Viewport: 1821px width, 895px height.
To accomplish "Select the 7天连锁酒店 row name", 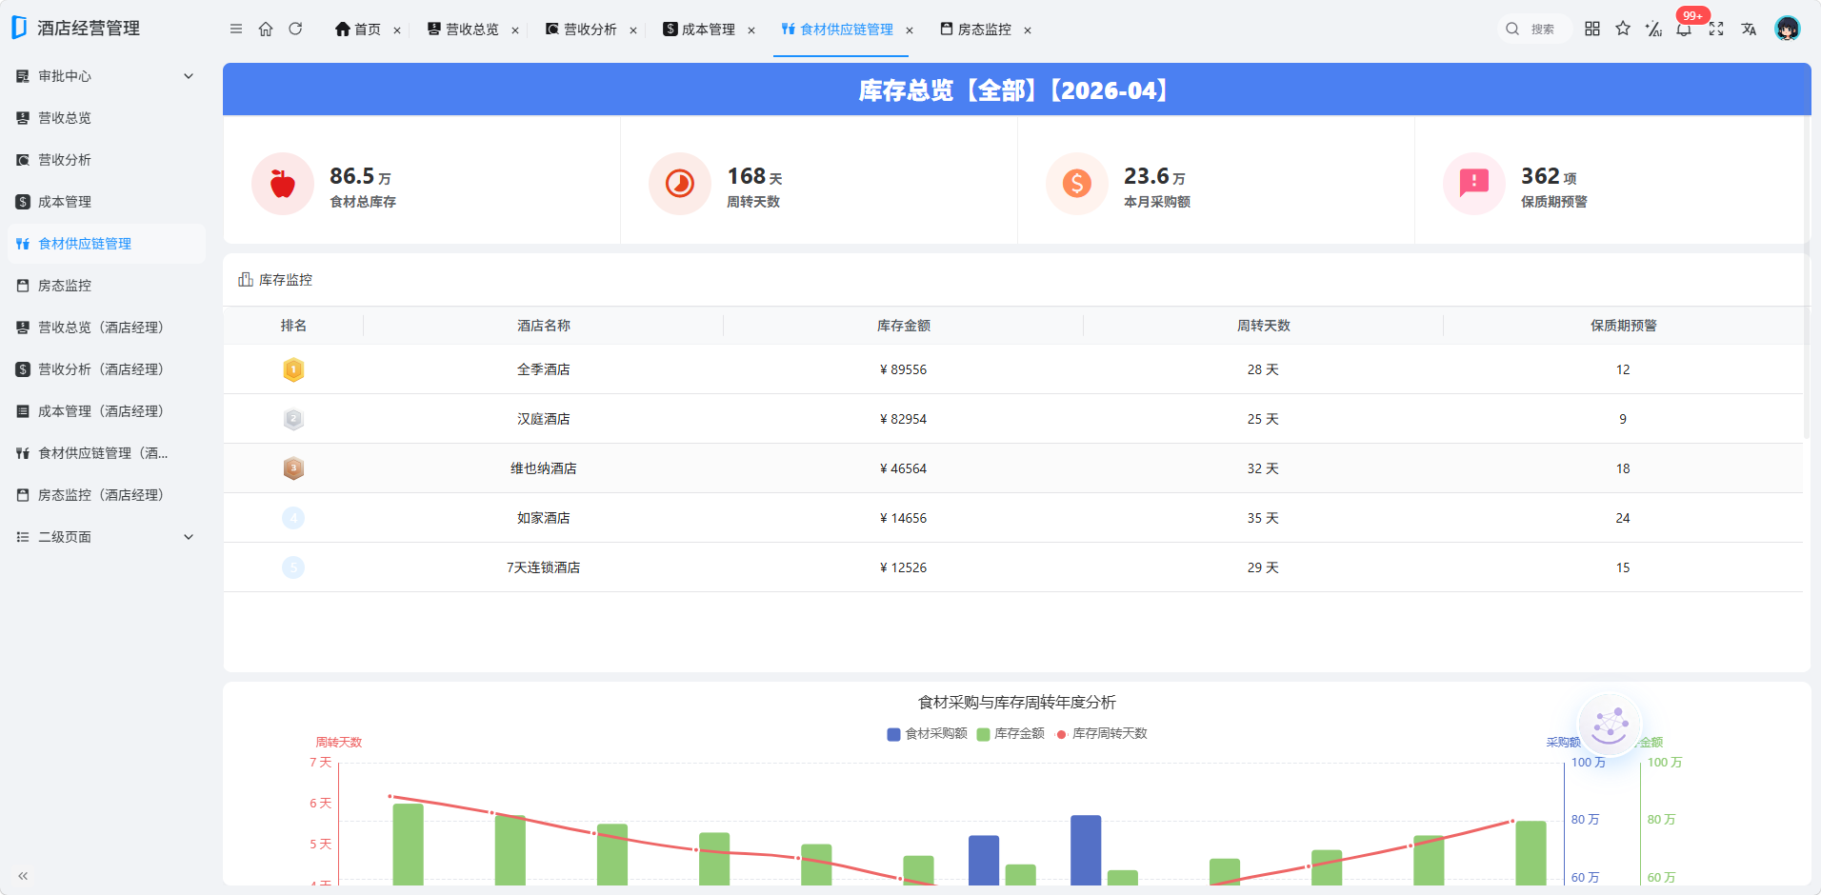I will tap(544, 567).
